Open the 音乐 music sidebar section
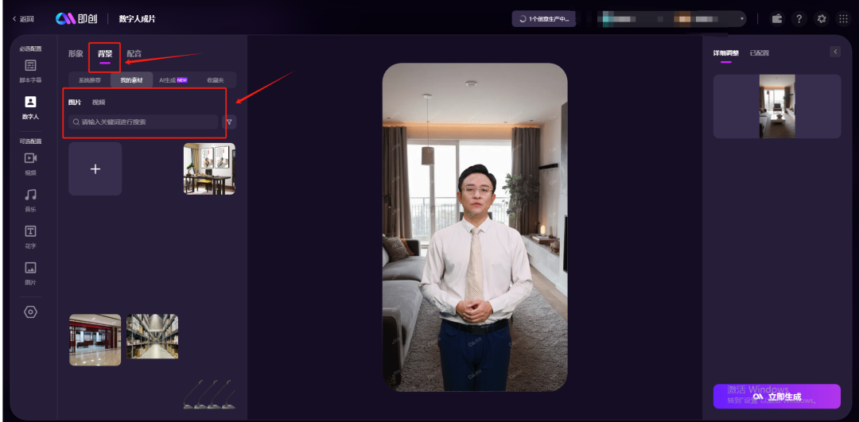859x422 pixels. (x=30, y=199)
